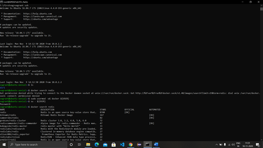
Task: Open Microsoft Store from taskbar
Action: (114, 144)
